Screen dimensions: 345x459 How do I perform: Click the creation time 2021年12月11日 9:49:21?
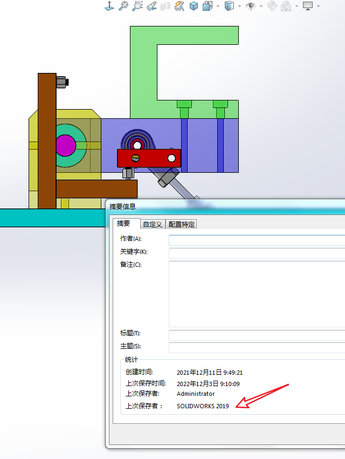tap(210, 373)
